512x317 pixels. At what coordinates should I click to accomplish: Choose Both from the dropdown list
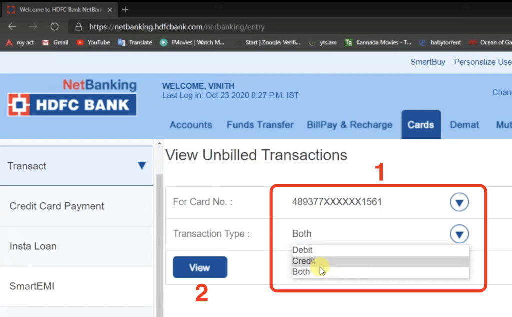pos(380,272)
